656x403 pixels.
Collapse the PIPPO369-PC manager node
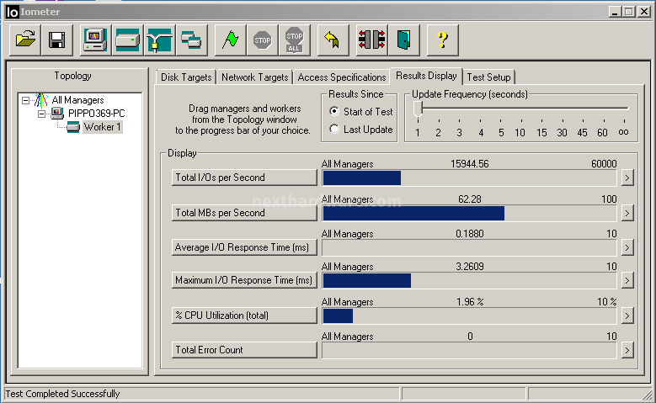pos(41,114)
